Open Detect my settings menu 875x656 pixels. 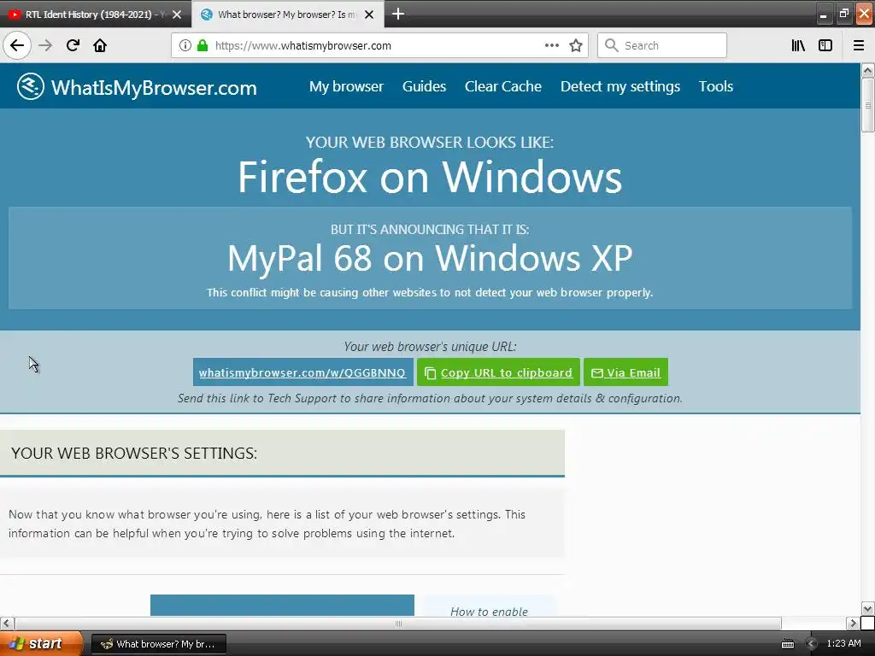[620, 86]
